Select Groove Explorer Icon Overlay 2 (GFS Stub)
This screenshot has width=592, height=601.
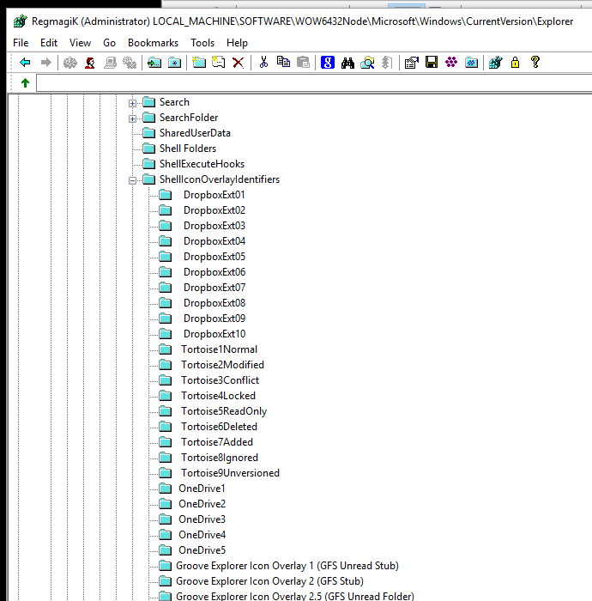pyautogui.click(x=269, y=581)
